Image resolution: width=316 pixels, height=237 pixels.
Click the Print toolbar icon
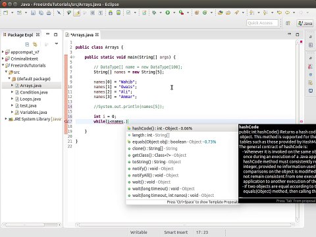click(x=49, y=13)
